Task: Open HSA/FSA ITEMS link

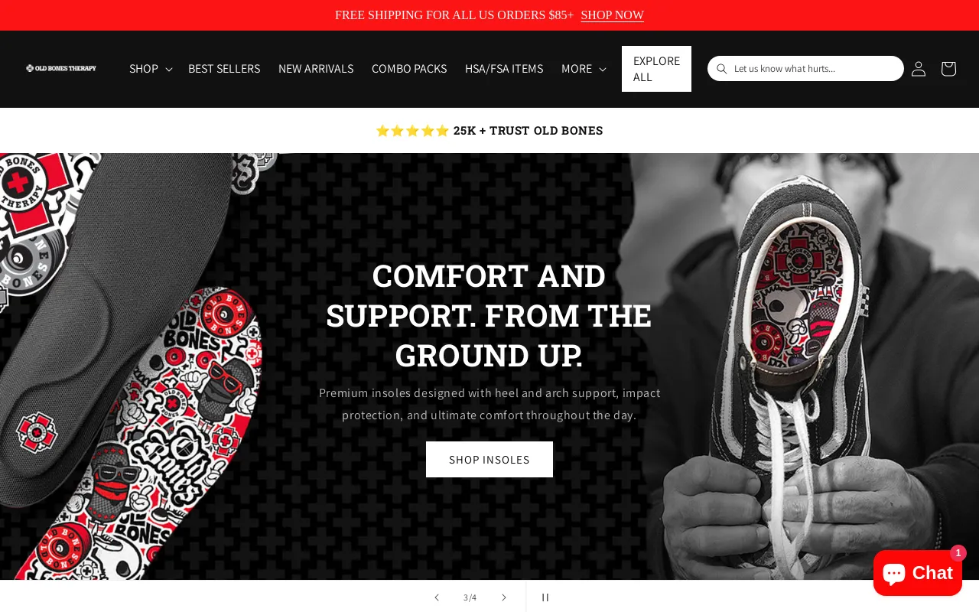Action: tap(504, 69)
